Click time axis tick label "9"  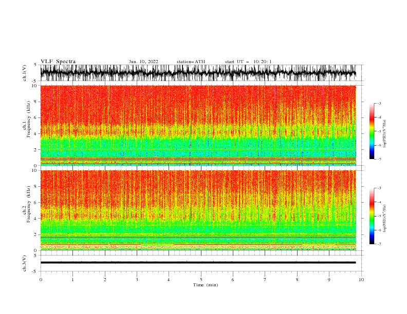[x=329, y=280]
